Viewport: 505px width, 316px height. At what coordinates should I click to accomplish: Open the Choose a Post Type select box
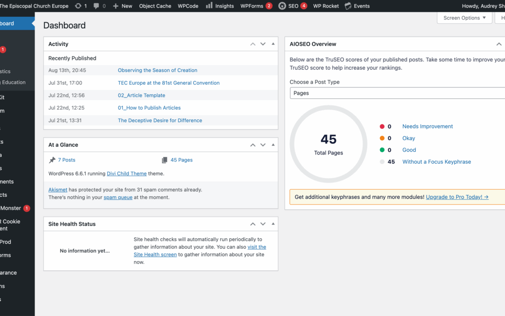point(397,93)
